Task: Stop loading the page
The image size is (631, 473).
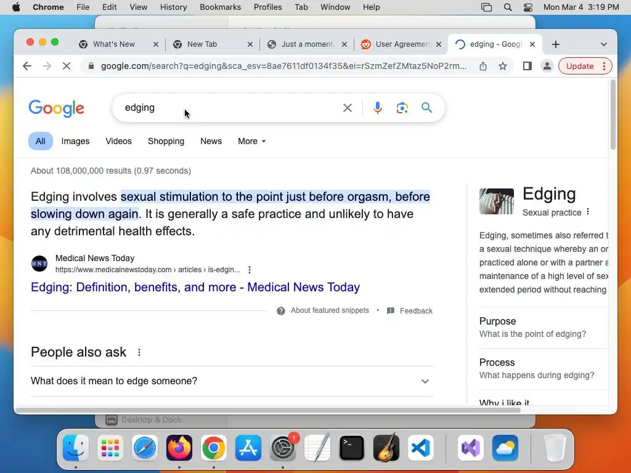Action: [x=67, y=66]
